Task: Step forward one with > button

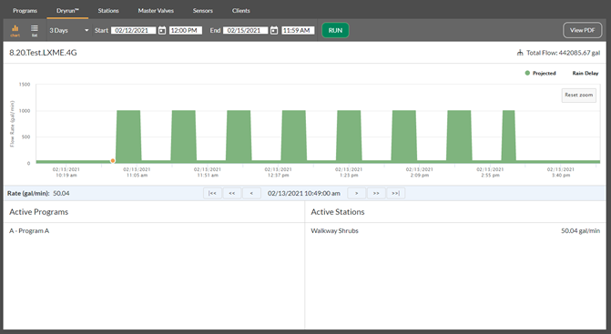Action: point(357,193)
